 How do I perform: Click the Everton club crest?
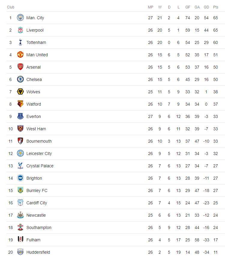tap(20, 116)
